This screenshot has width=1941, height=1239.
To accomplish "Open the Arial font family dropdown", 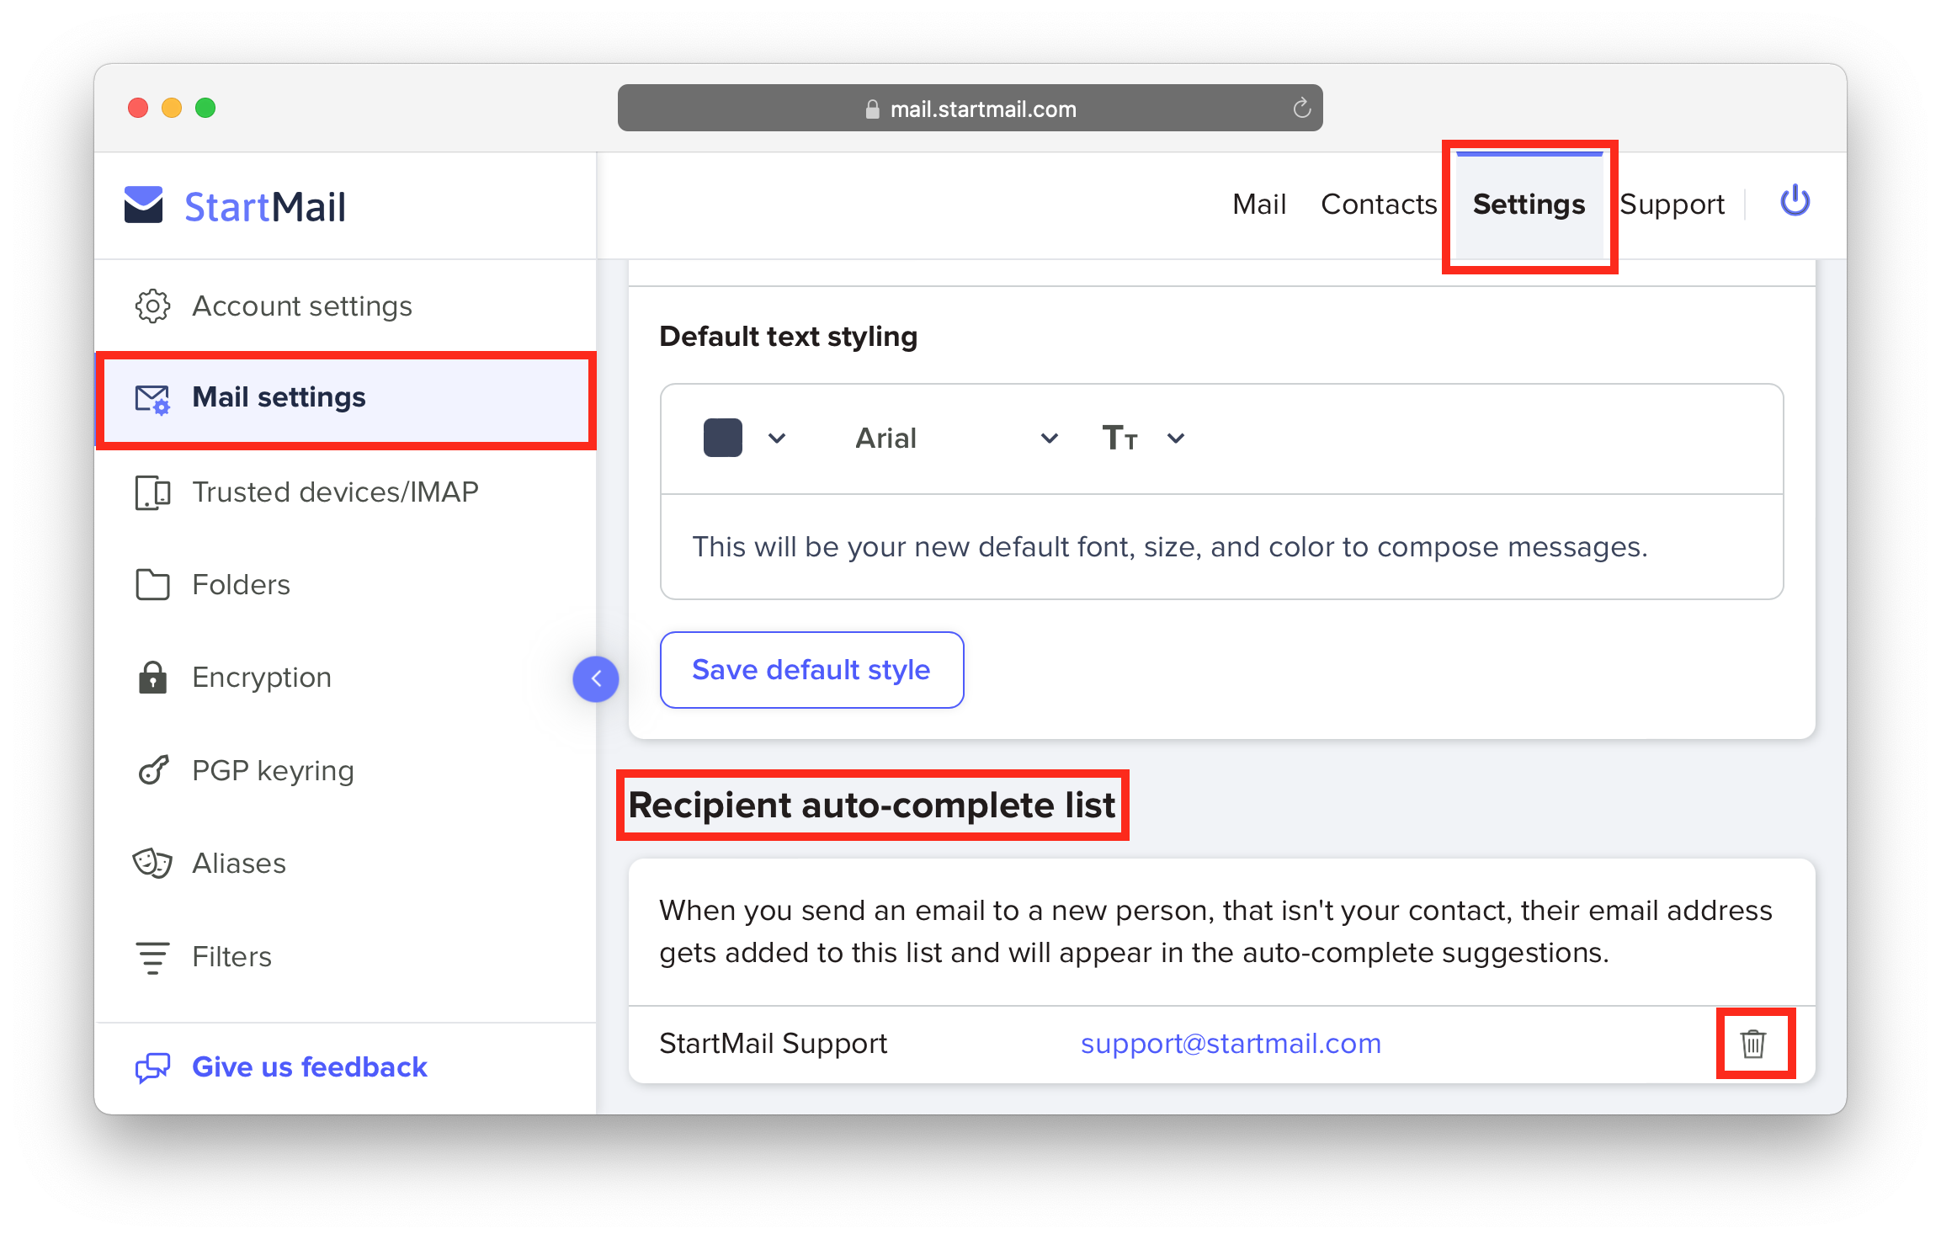I will (955, 438).
